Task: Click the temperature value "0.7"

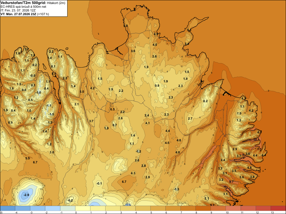Action: coord(115,125)
